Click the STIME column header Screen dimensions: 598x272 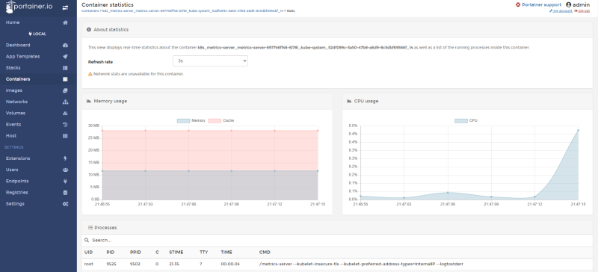[x=176, y=252]
